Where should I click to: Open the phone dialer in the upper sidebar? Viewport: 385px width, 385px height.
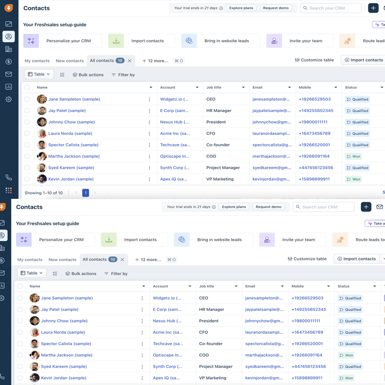tap(9, 178)
